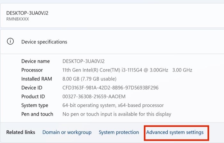Select the Device ID value CFD3163F
The image size is (224, 143).
[x=110, y=88]
